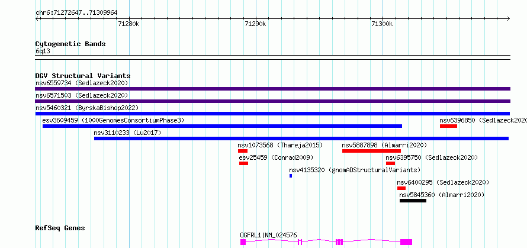Select the nsv3110233 blue variant bar
The width and height of the screenshot is (527, 248).
[301, 139]
